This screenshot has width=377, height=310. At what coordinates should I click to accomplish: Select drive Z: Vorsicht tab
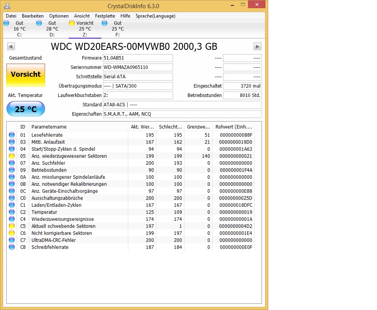[x=85, y=29]
